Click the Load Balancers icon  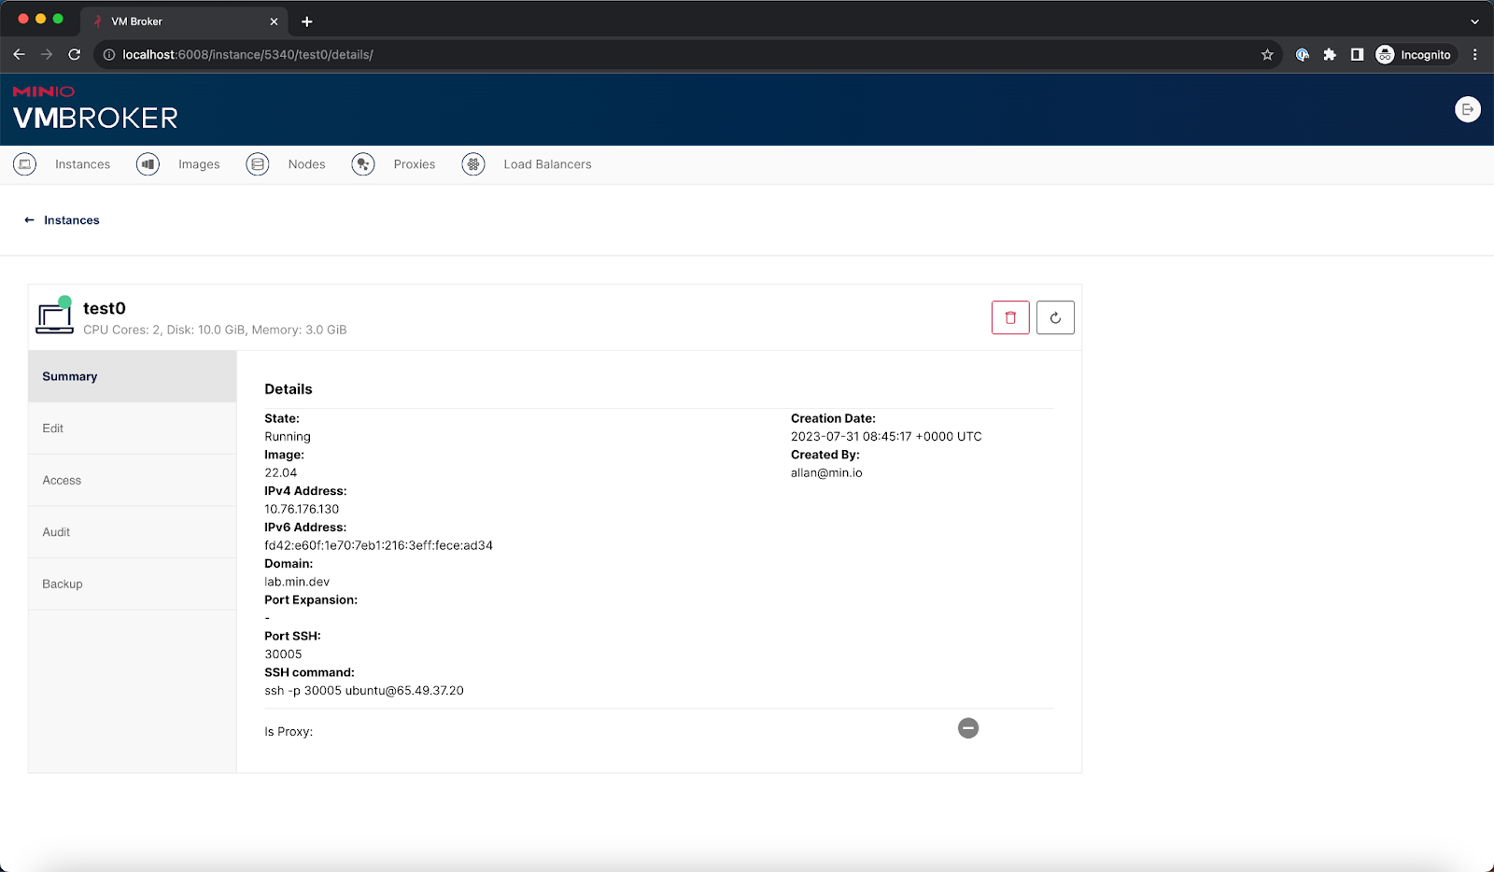[473, 164]
